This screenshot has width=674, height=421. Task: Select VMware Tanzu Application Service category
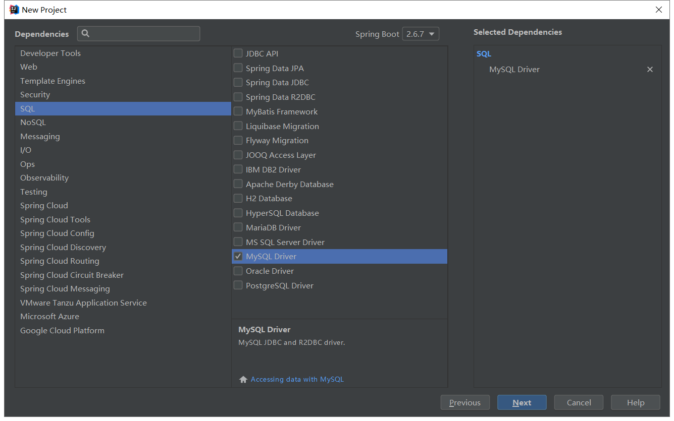(123, 303)
